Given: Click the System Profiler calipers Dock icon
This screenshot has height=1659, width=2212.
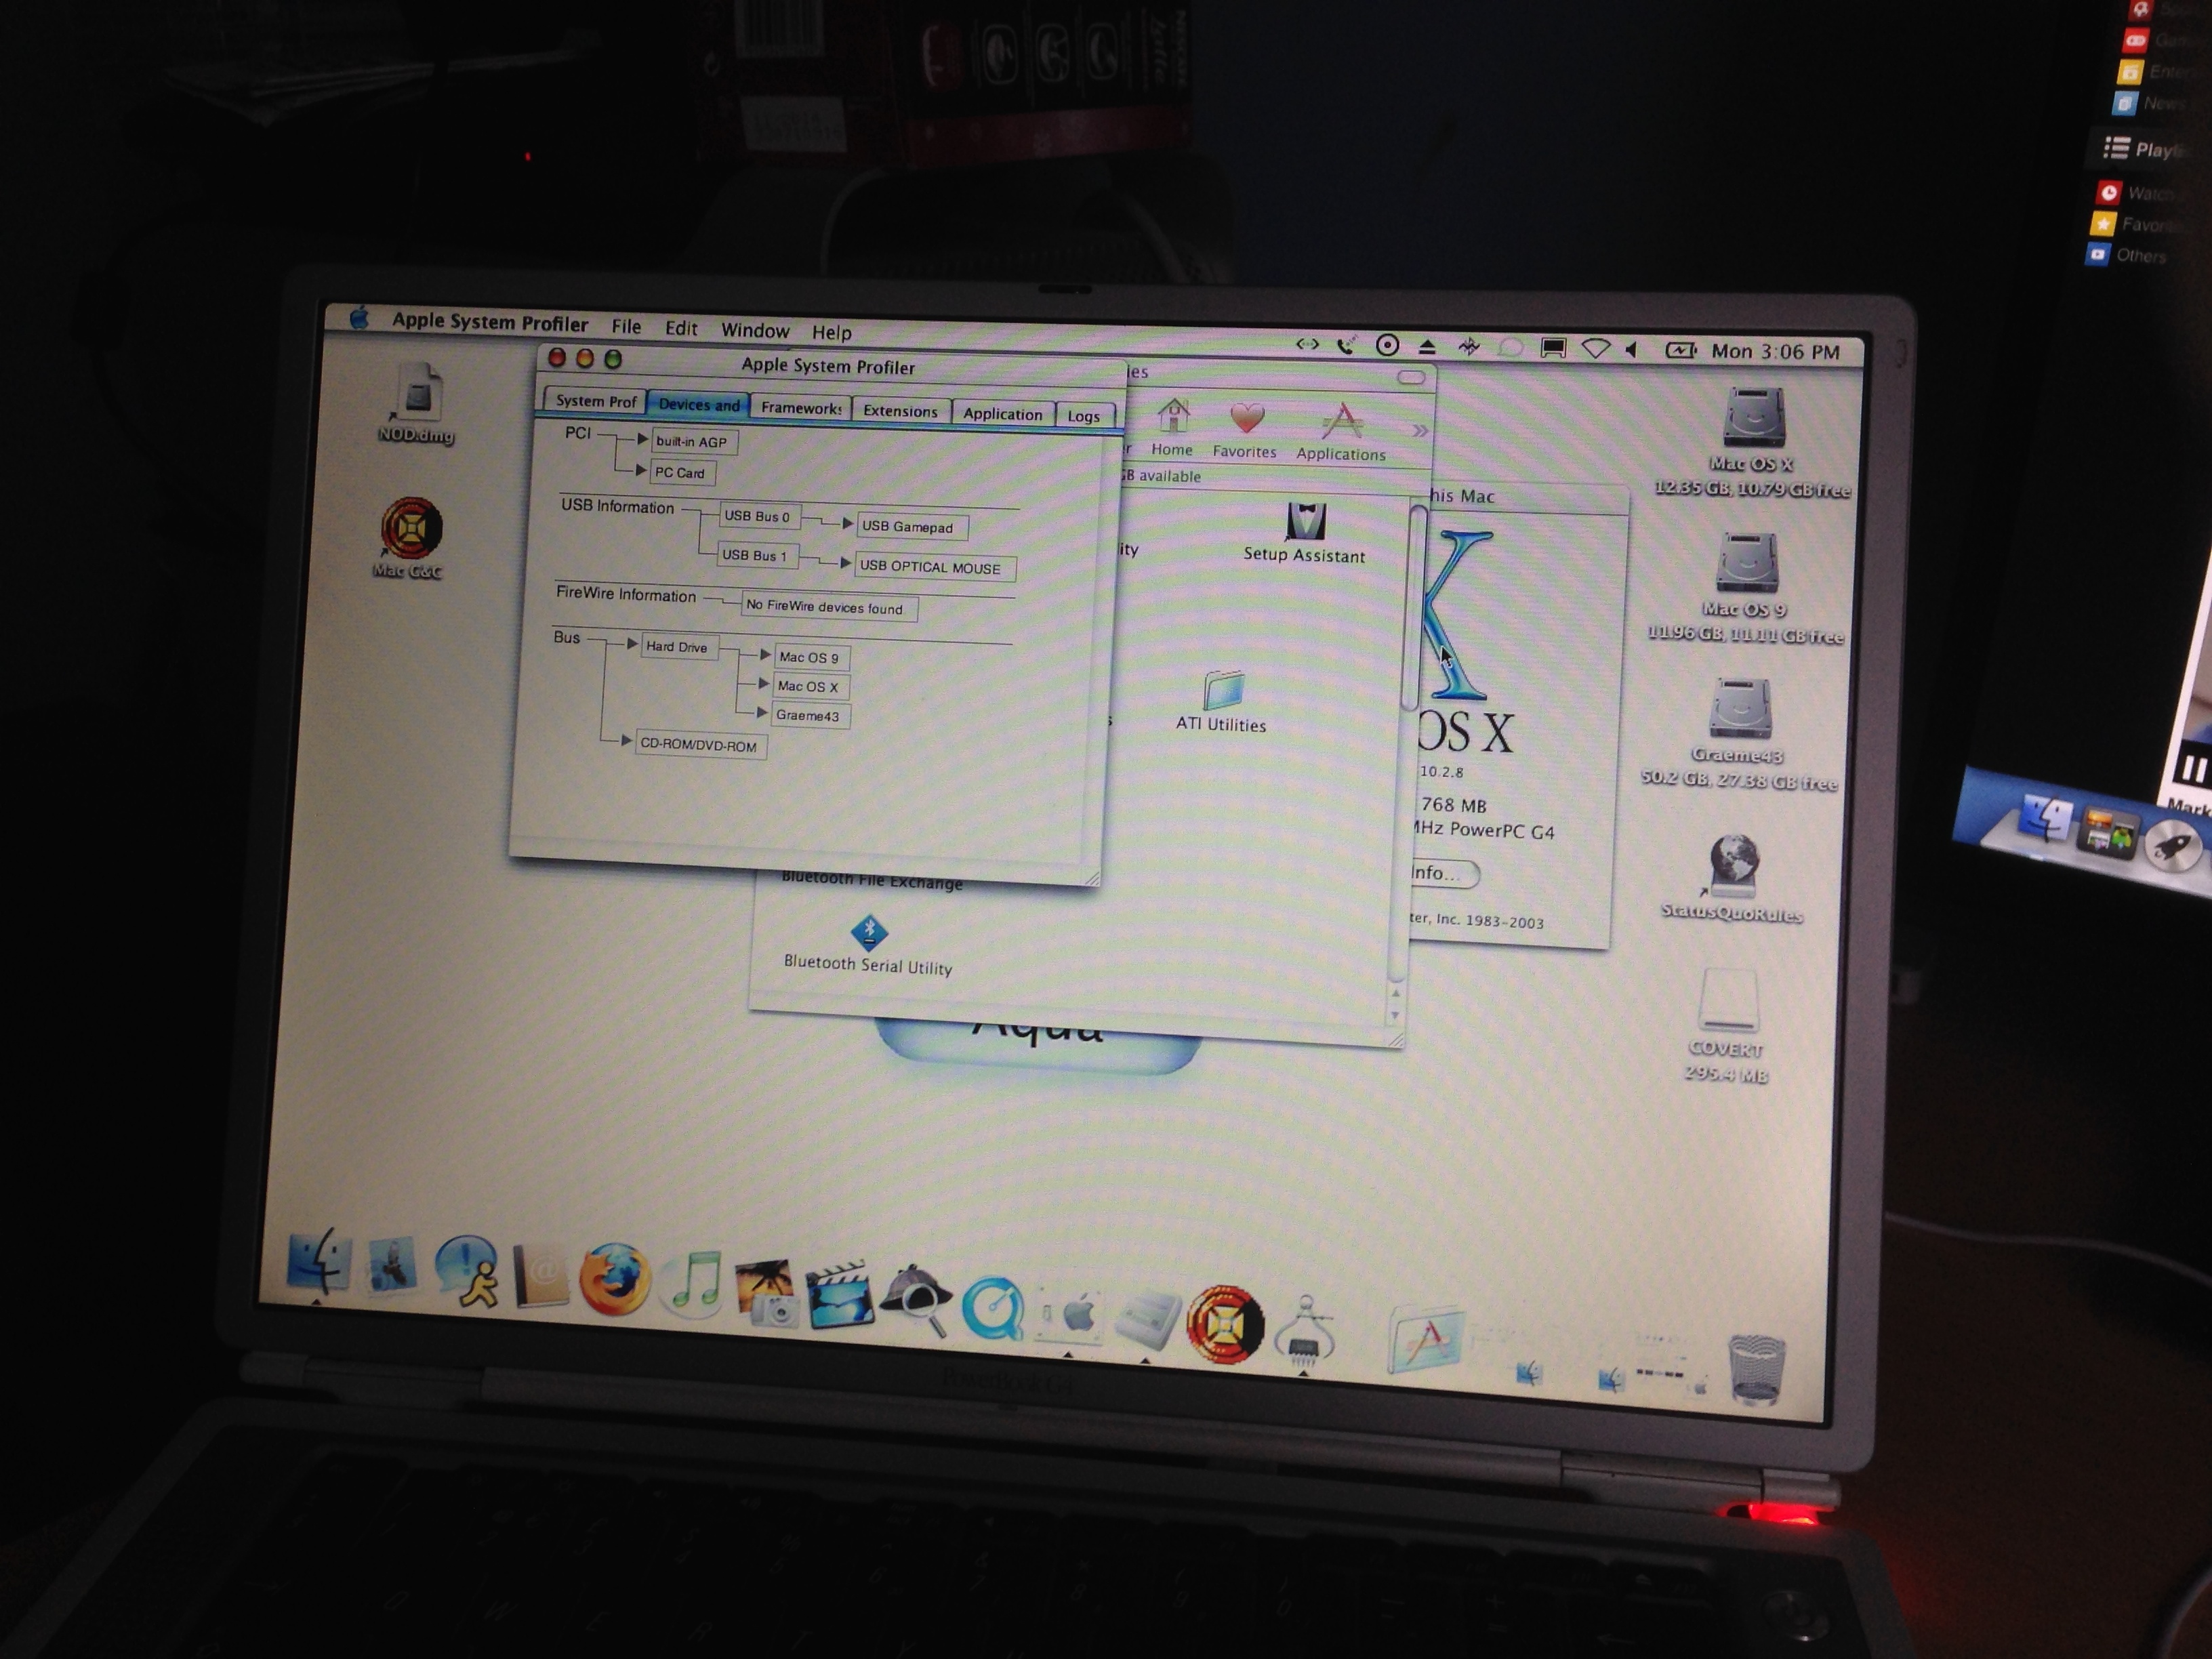Looking at the screenshot, I should point(1304,1331).
